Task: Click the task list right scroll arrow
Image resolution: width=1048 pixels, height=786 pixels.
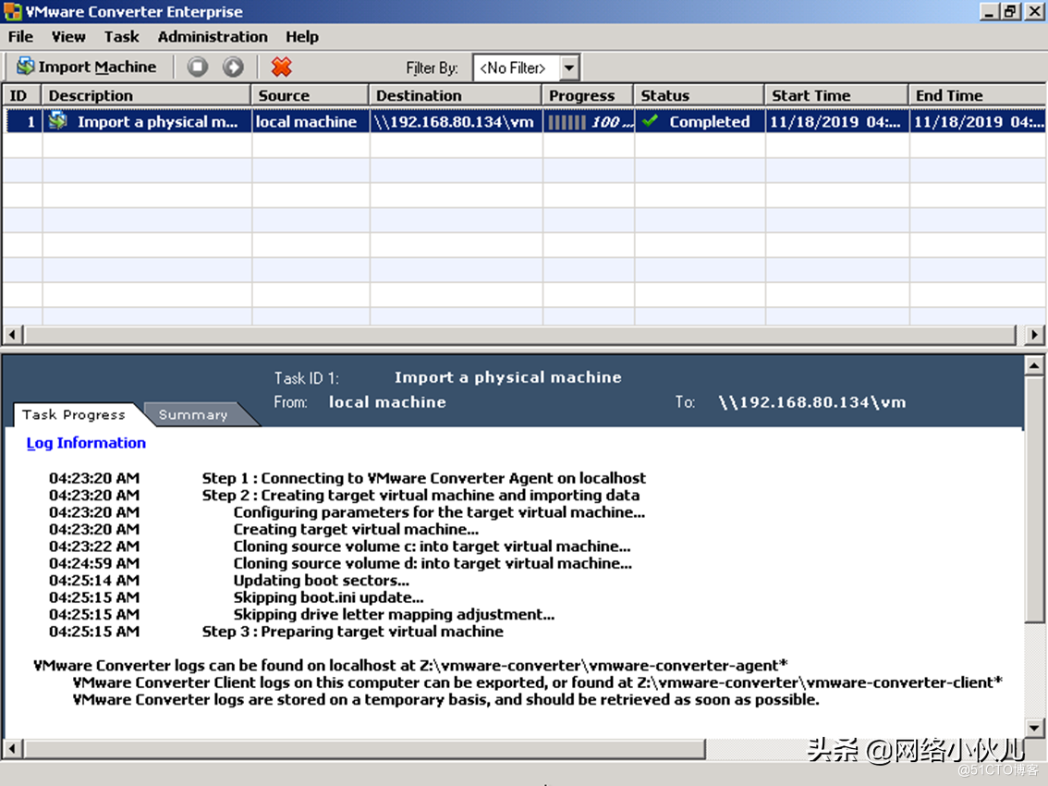Action: pyautogui.click(x=1034, y=335)
